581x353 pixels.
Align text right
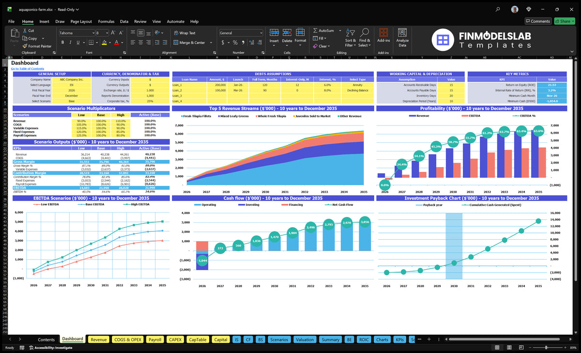tap(148, 43)
